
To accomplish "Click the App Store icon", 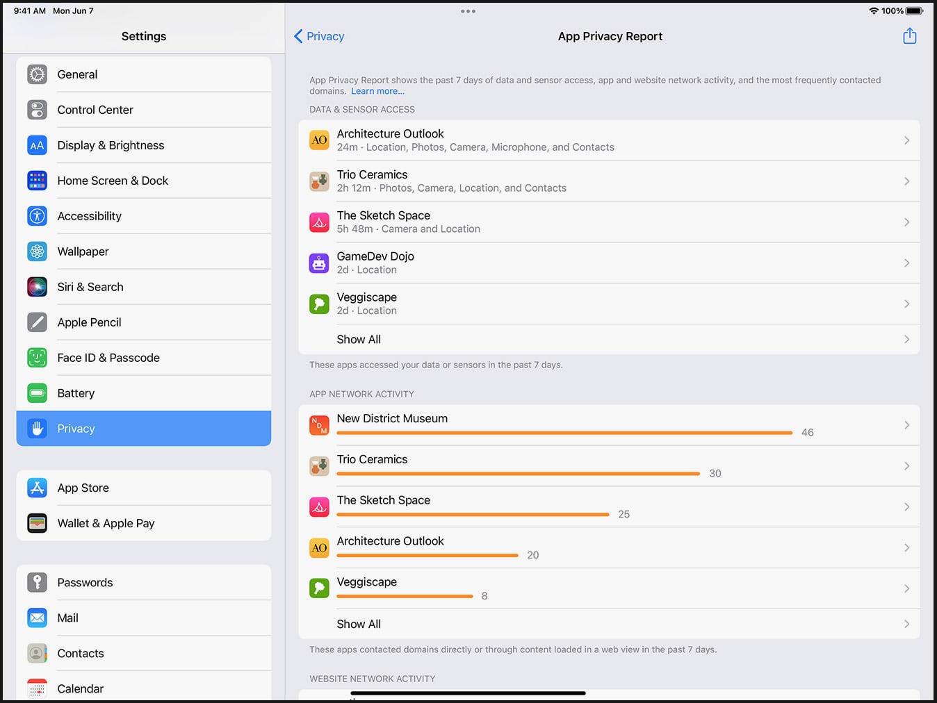I will pos(38,488).
